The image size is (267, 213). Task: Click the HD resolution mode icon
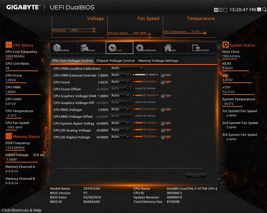(x=216, y=10)
